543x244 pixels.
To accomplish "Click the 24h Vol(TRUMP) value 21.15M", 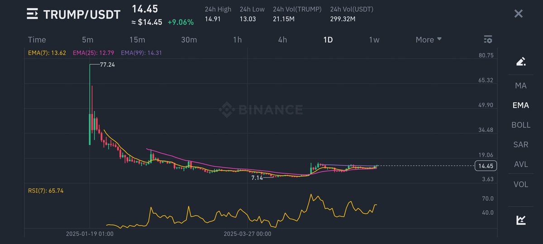I will [284, 19].
